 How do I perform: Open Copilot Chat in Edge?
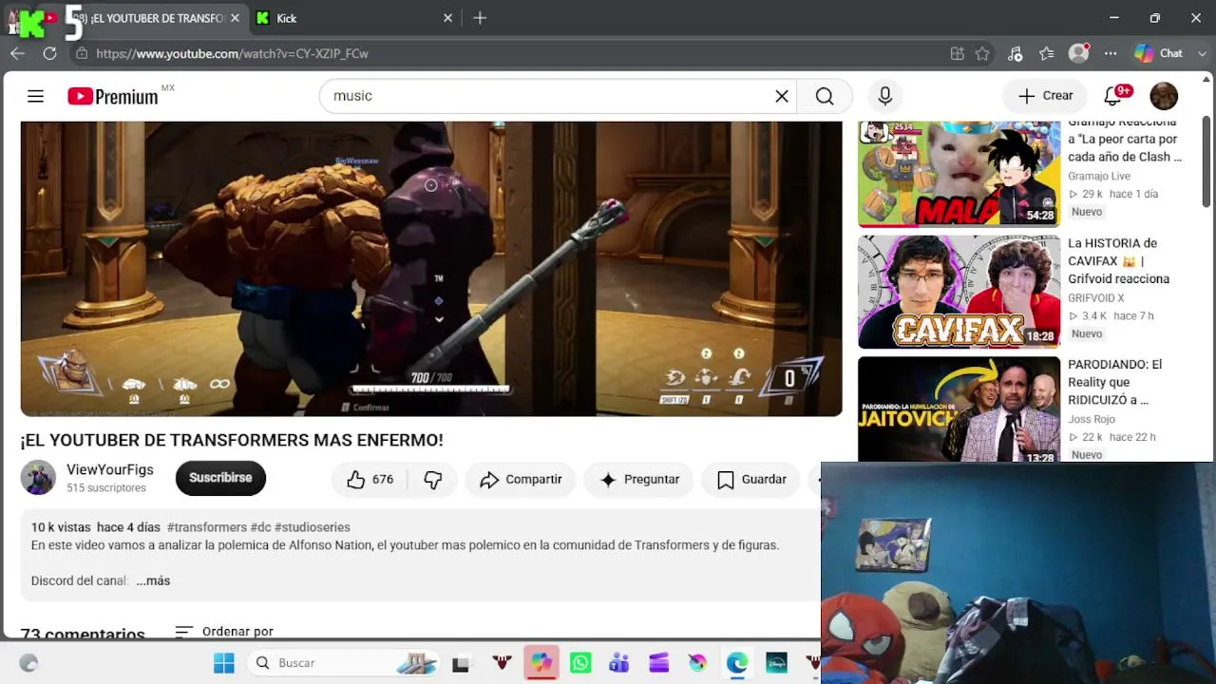click(x=1159, y=54)
